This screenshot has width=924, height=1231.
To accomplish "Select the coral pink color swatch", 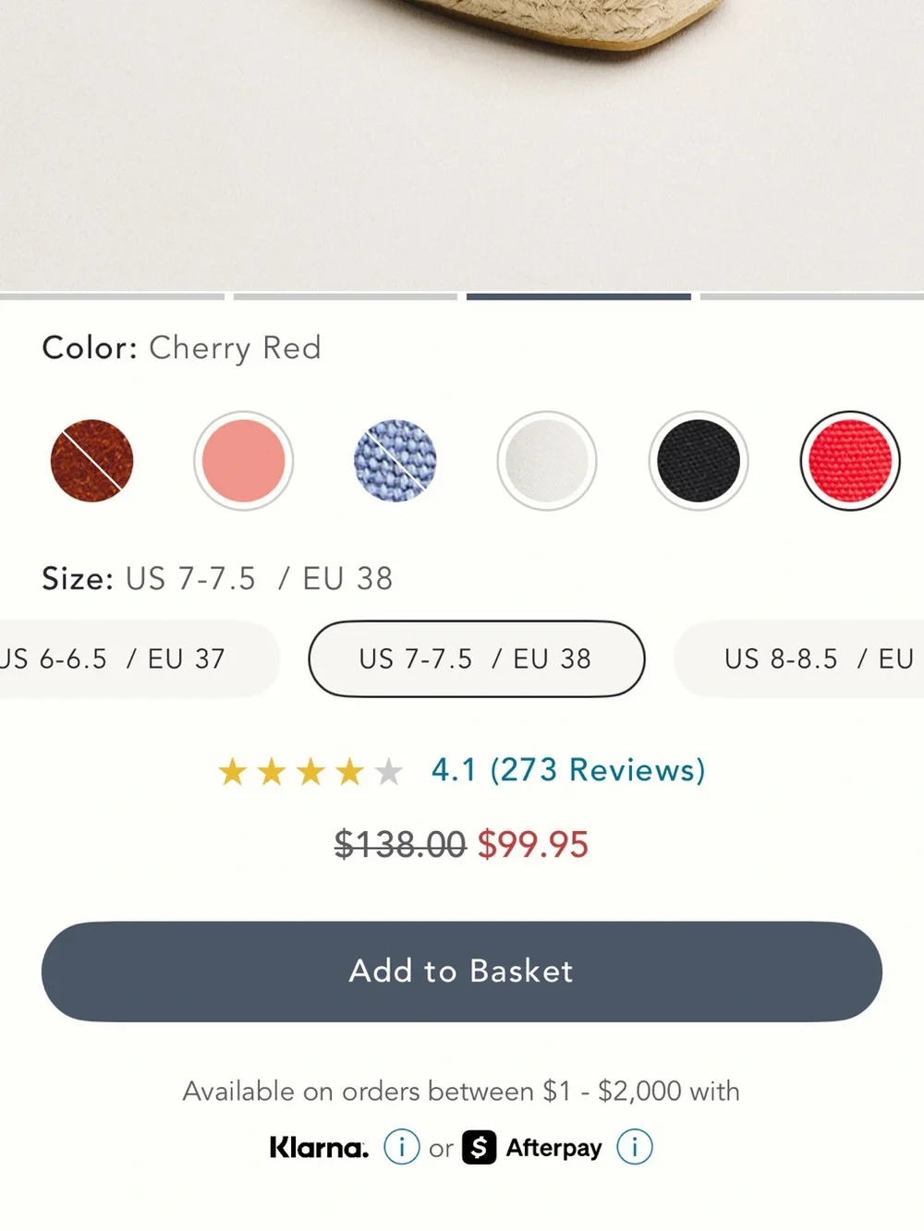I will [244, 461].
